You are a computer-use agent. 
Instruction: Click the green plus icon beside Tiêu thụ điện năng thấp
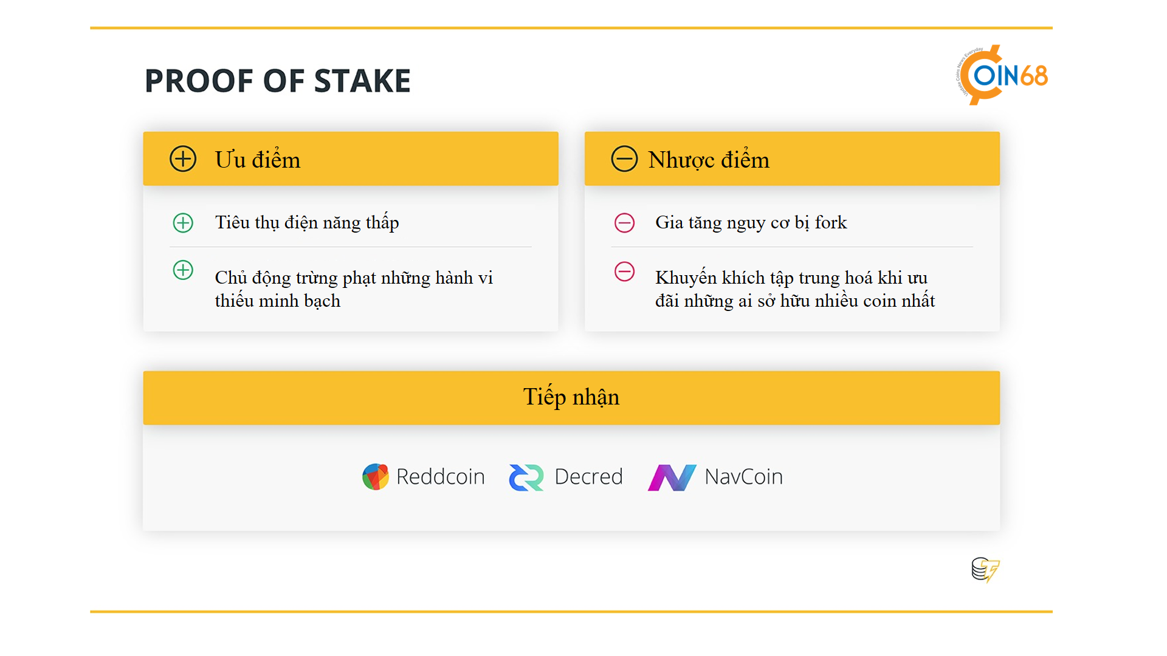point(183,223)
